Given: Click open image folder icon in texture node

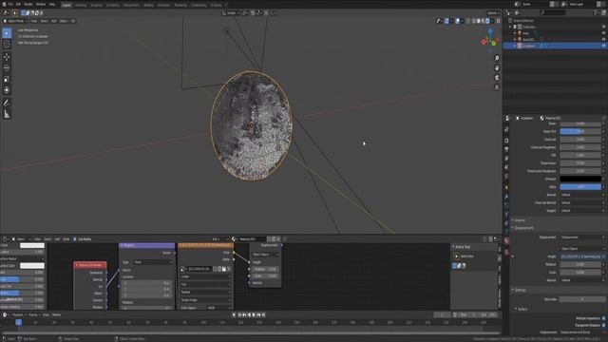Looking at the screenshot, I should pyautogui.click(x=224, y=269).
